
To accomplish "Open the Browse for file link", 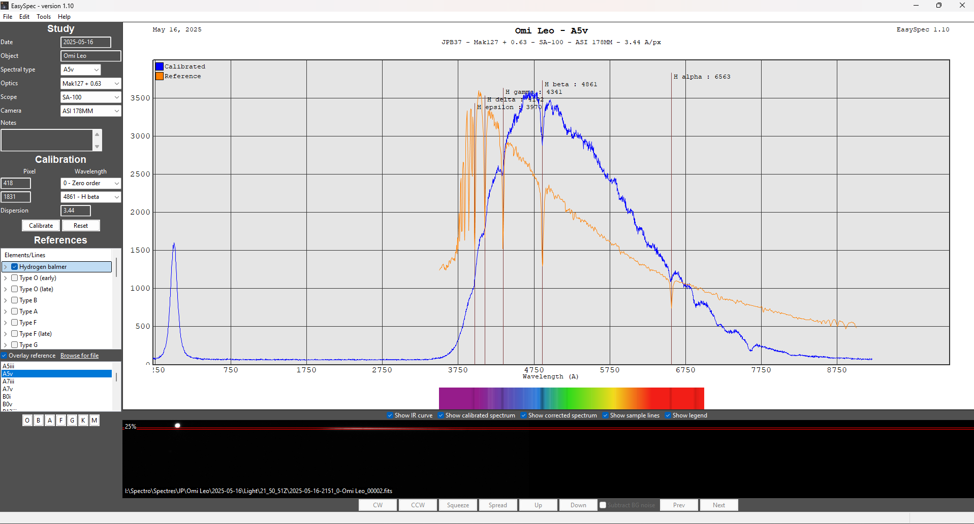I will tap(79, 356).
